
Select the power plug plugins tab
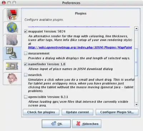[12, 53]
